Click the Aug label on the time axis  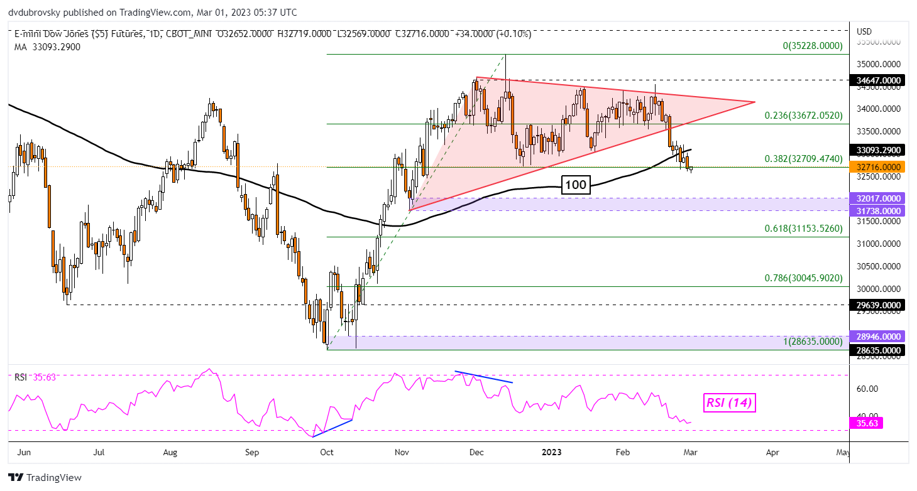coord(170,451)
